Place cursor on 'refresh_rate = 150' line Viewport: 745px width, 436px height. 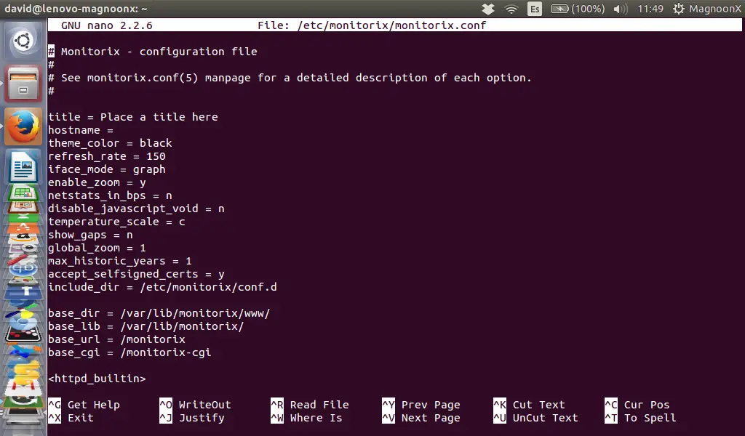107,156
